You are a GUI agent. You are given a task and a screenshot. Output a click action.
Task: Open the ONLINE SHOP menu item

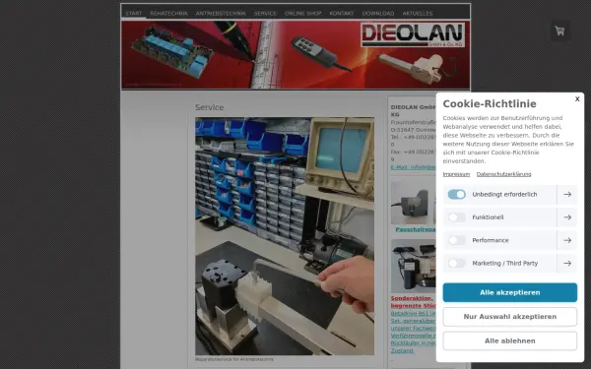(302, 13)
